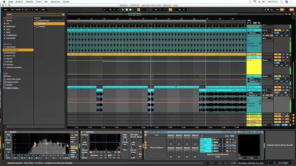The width and height of the screenshot is (296, 166).
Task: Enable the Draw Mode pencil icon
Action: pyautogui.click(x=265, y=10)
